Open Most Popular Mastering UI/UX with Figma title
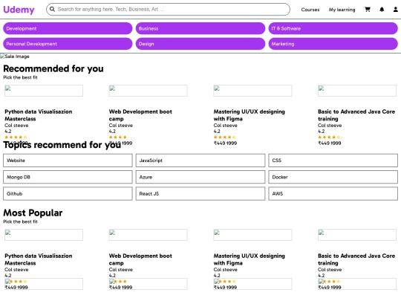Screen dimensions: 401x301 pos(249,259)
